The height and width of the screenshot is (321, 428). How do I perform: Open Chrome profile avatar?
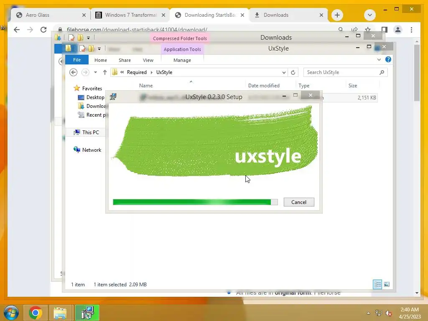[398, 30]
